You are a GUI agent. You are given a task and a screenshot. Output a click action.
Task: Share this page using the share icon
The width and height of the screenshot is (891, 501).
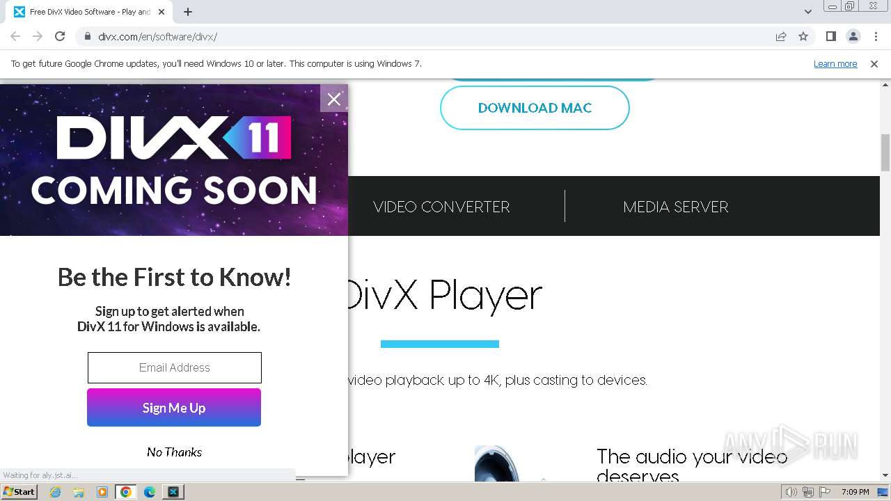coord(781,37)
